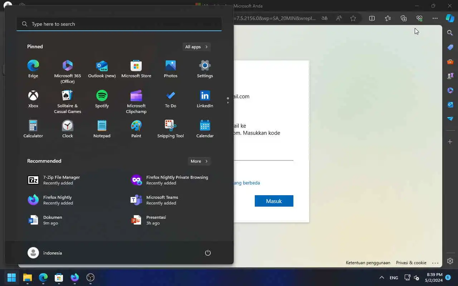Viewport: 458px width, 286px height.
Task: Launch Microsoft 365 (Office) app
Action: 68,72
